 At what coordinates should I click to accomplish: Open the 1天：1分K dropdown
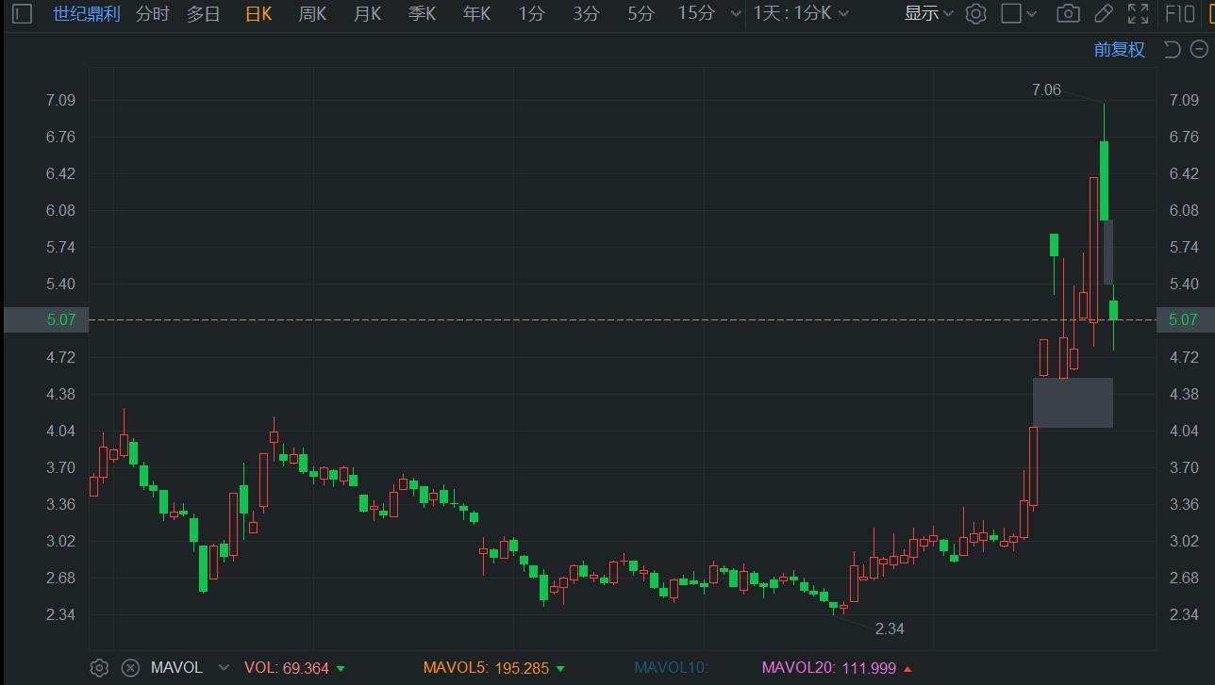tap(801, 14)
